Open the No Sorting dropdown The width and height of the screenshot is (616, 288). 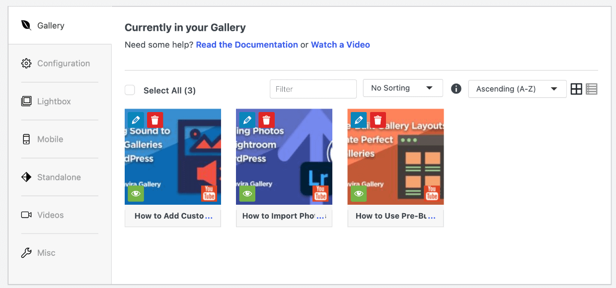pos(403,88)
